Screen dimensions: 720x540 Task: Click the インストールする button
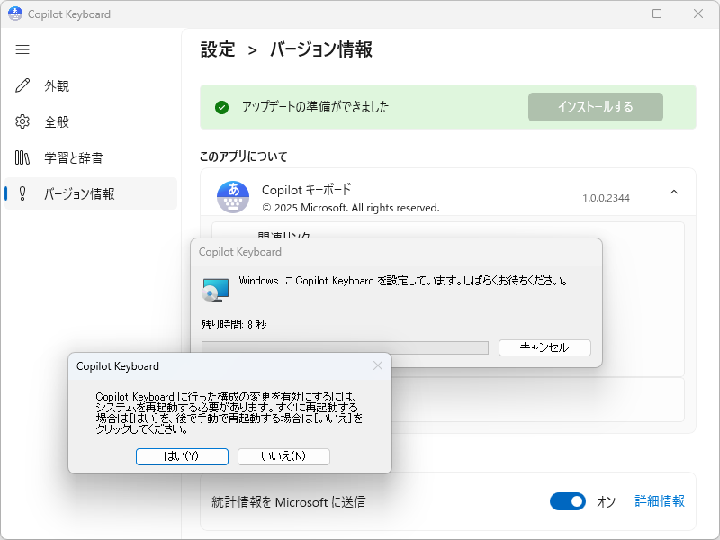click(x=595, y=106)
